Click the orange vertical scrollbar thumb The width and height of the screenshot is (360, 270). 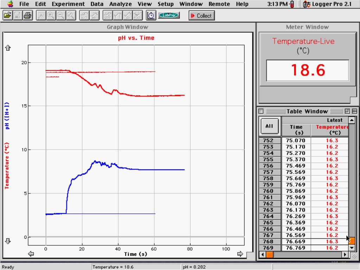(x=352, y=241)
